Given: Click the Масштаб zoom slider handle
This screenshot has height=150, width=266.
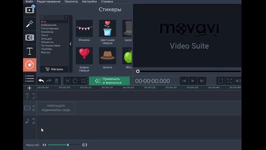Looking at the screenshot, I should 68,145.
